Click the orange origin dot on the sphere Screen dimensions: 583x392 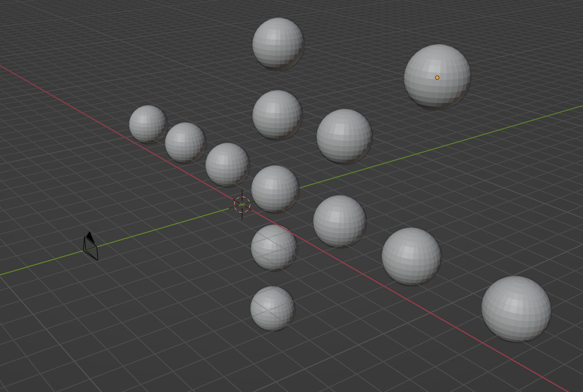[437, 78]
